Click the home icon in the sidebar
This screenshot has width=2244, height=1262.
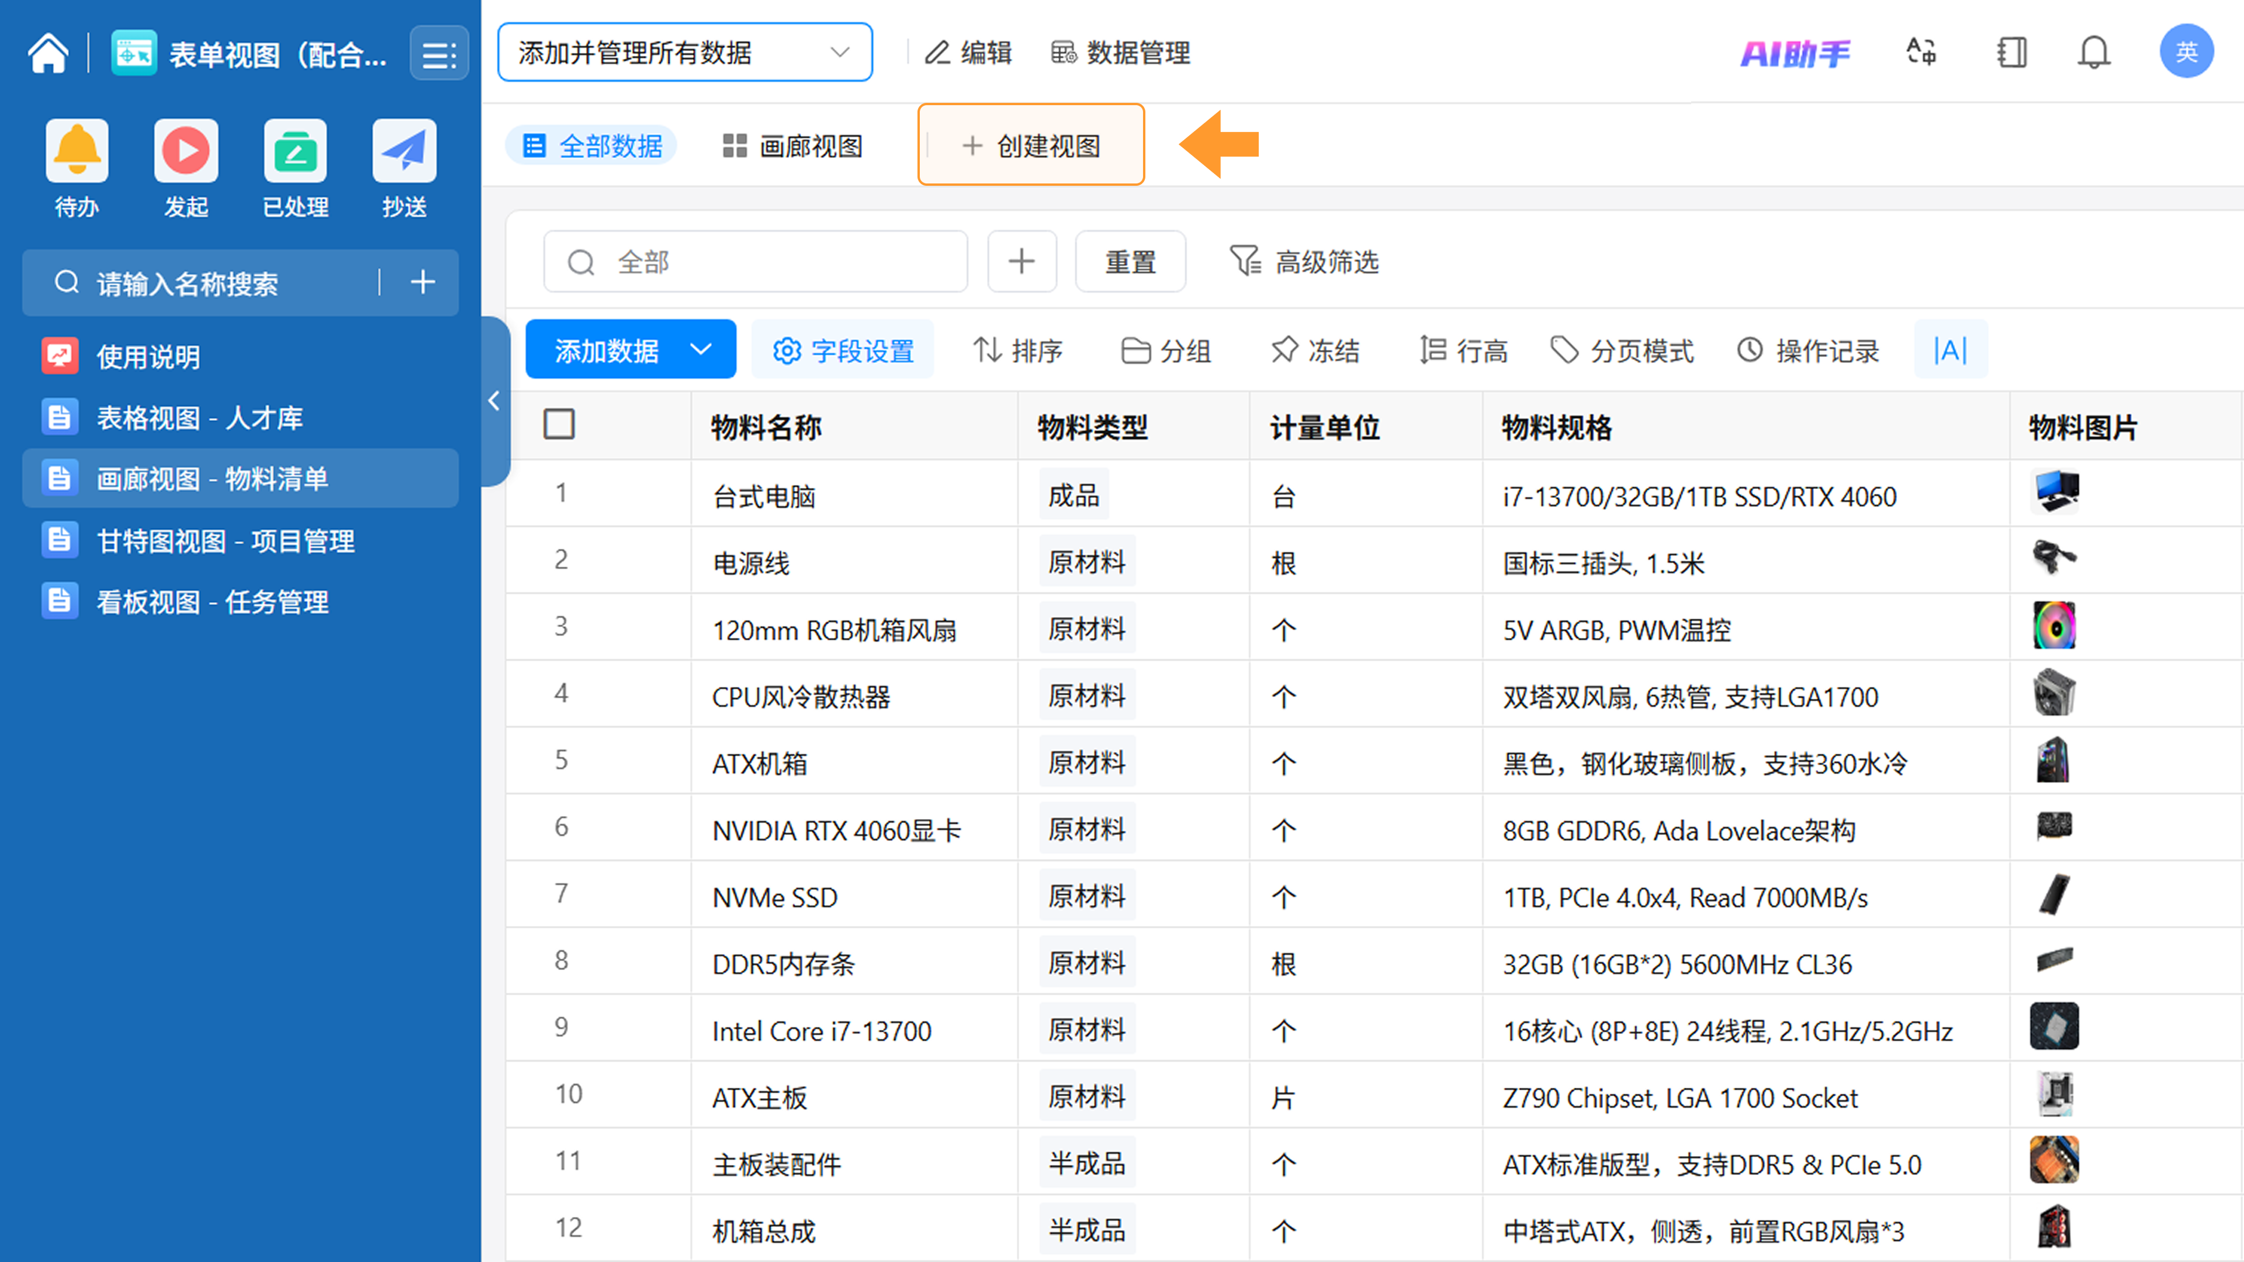[x=48, y=54]
